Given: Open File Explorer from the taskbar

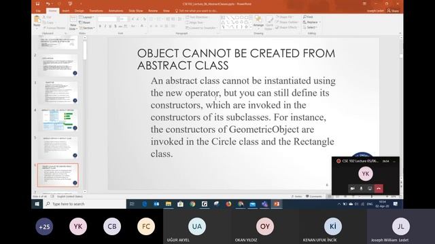Looking at the screenshot, I should [x=169, y=204].
